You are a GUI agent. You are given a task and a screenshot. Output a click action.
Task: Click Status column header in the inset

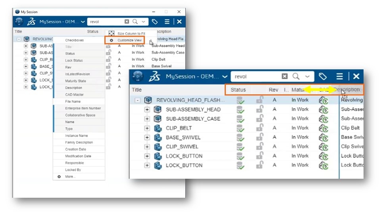[x=238, y=90]
